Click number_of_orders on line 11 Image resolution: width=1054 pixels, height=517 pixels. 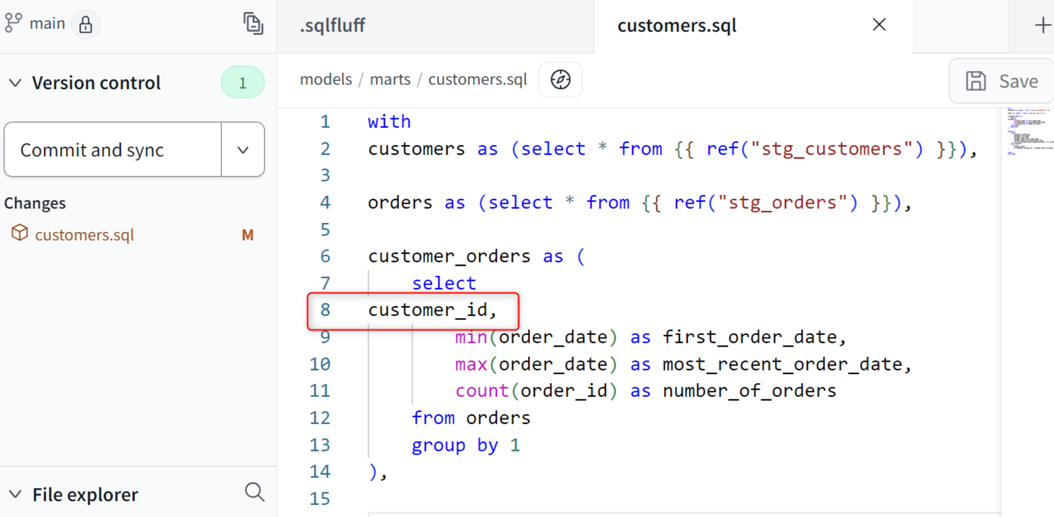click(749, 391)
